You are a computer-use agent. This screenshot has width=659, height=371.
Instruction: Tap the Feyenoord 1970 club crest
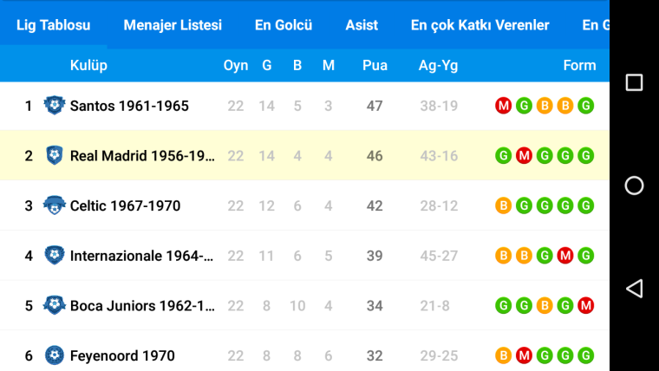(55, 355)
